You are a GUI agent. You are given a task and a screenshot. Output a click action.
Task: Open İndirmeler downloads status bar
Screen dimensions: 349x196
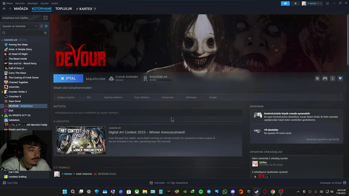point(169,183)
